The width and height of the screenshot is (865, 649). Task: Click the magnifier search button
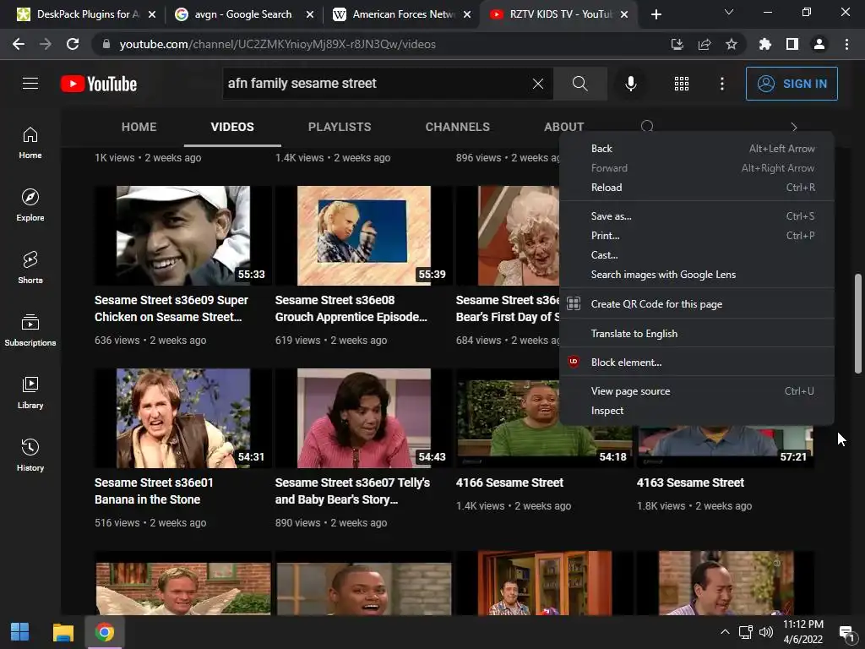click(579, 84)
